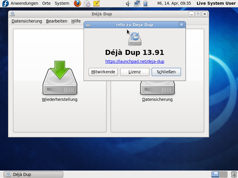Open the trash icon in bottom panel
238x178 pixels.
234,174
